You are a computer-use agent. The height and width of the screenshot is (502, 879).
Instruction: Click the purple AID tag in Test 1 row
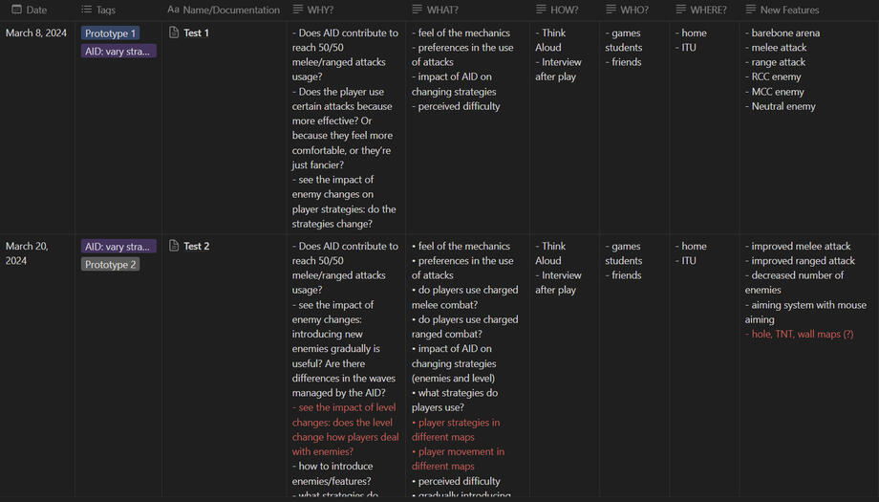[x=118, y=52]
